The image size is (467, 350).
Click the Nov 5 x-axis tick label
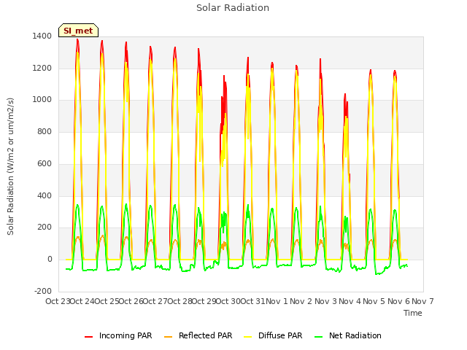(374, 301)
